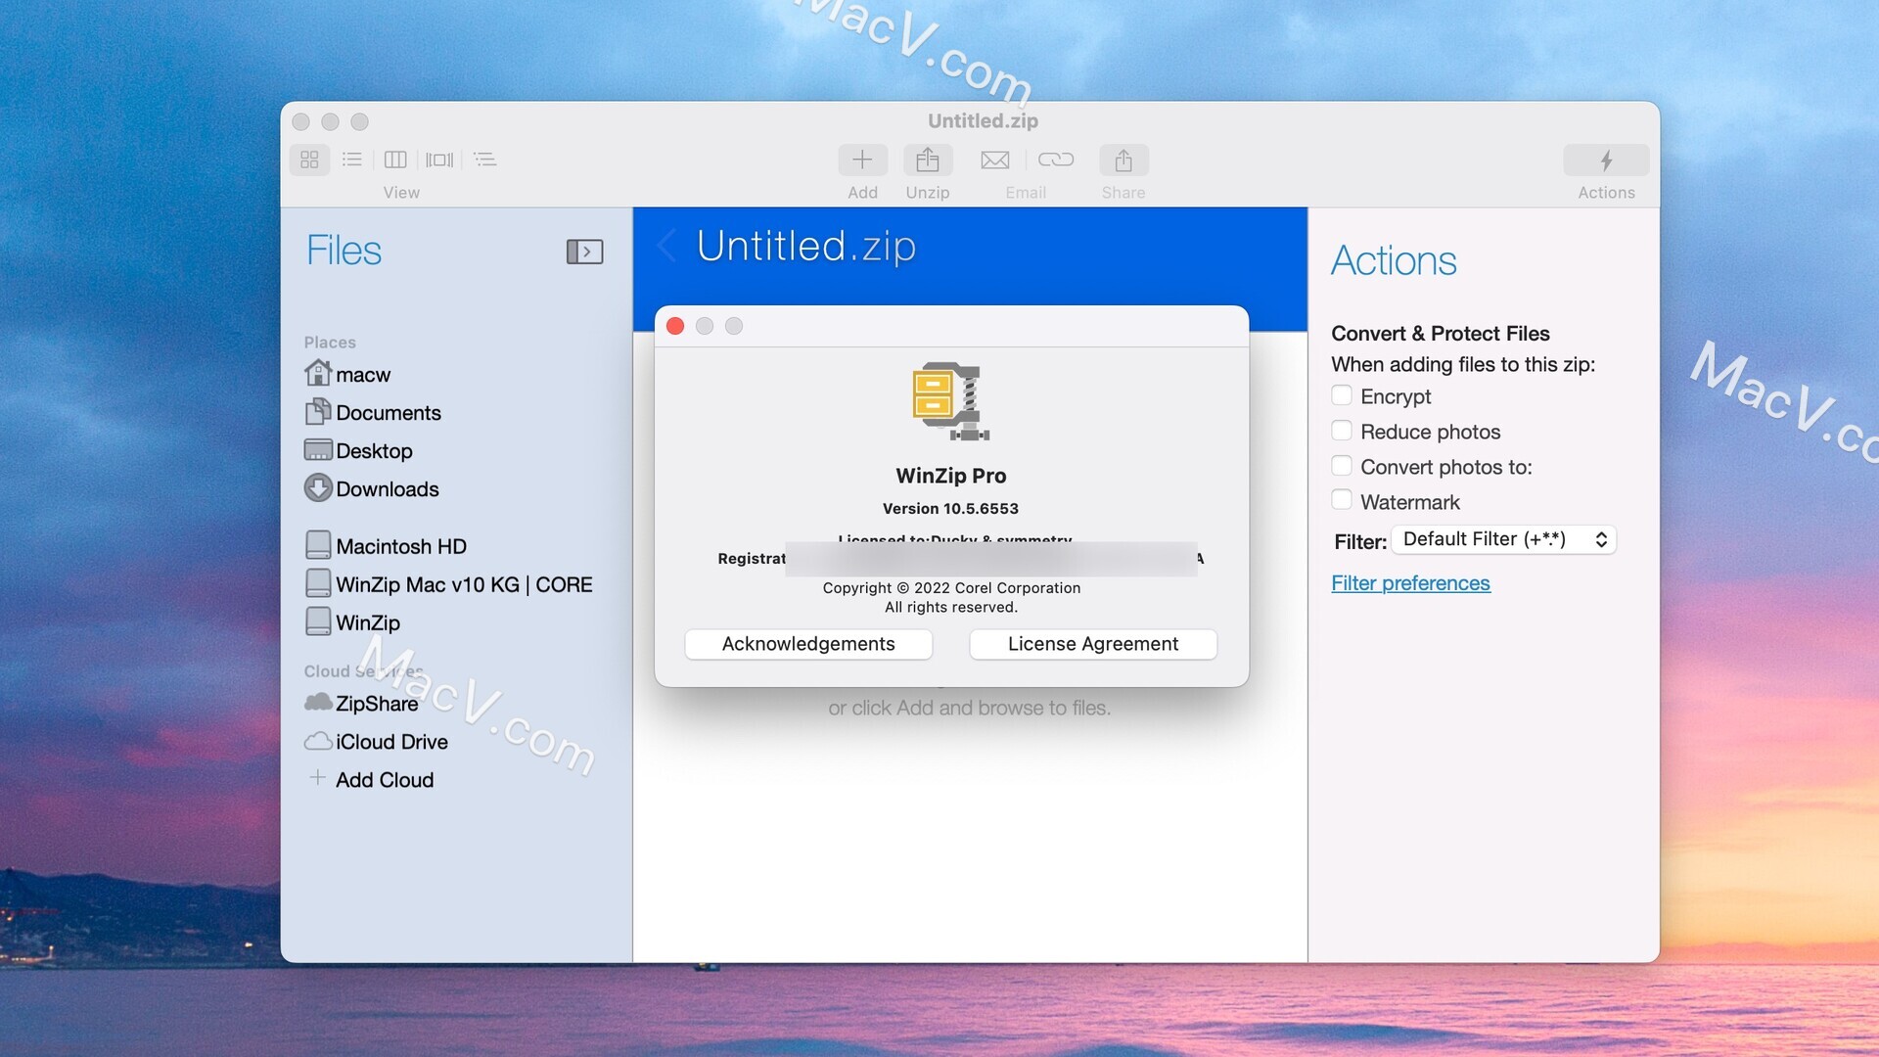Image resolution: width=1879 pixels, height=1057 pixels.
Task: Click the Filter preferences link
Action: tap(1412, 583)
